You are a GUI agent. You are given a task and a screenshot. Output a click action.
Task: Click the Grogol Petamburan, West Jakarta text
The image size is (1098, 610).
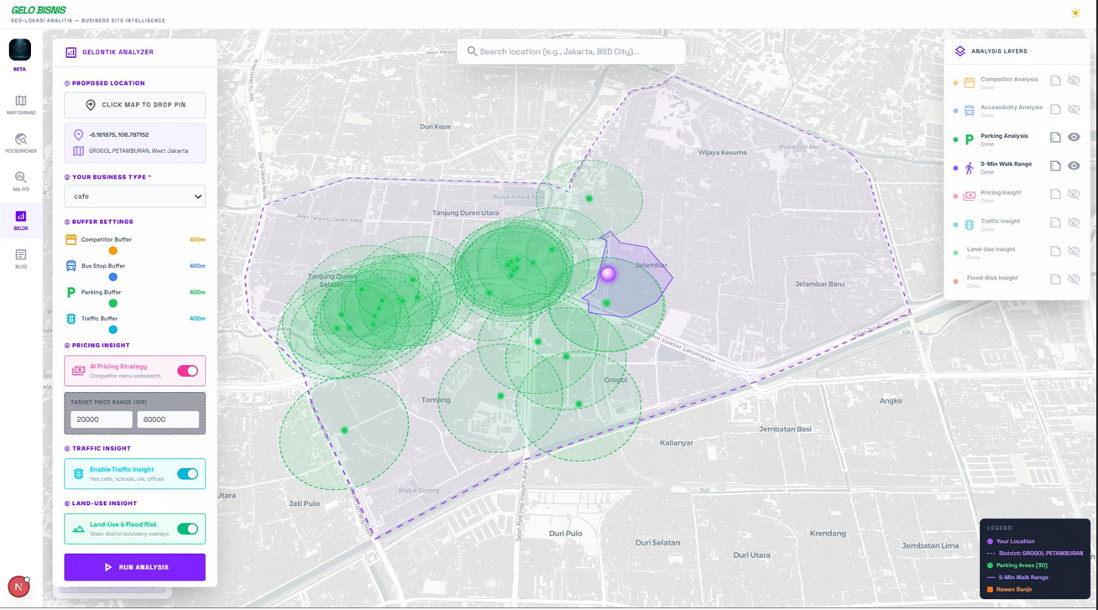tap(139, 151)
